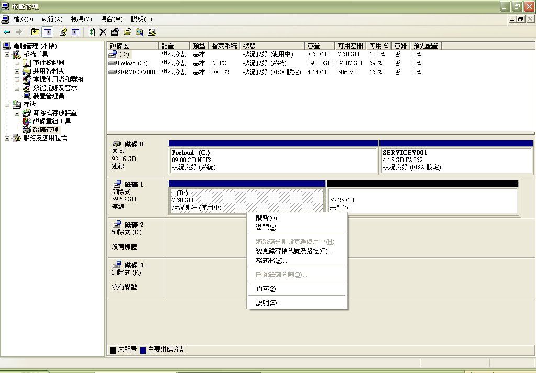Choose 變更磁碟機代號及路徑 from context menu
Viewport: 536px width, 373px height.
point(294,251)
